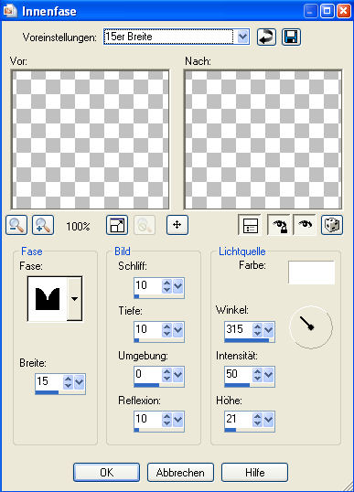Expand the Winkel value dropdown arrow
The width and height of the screenshot is (354, 492).
point(268,330)
